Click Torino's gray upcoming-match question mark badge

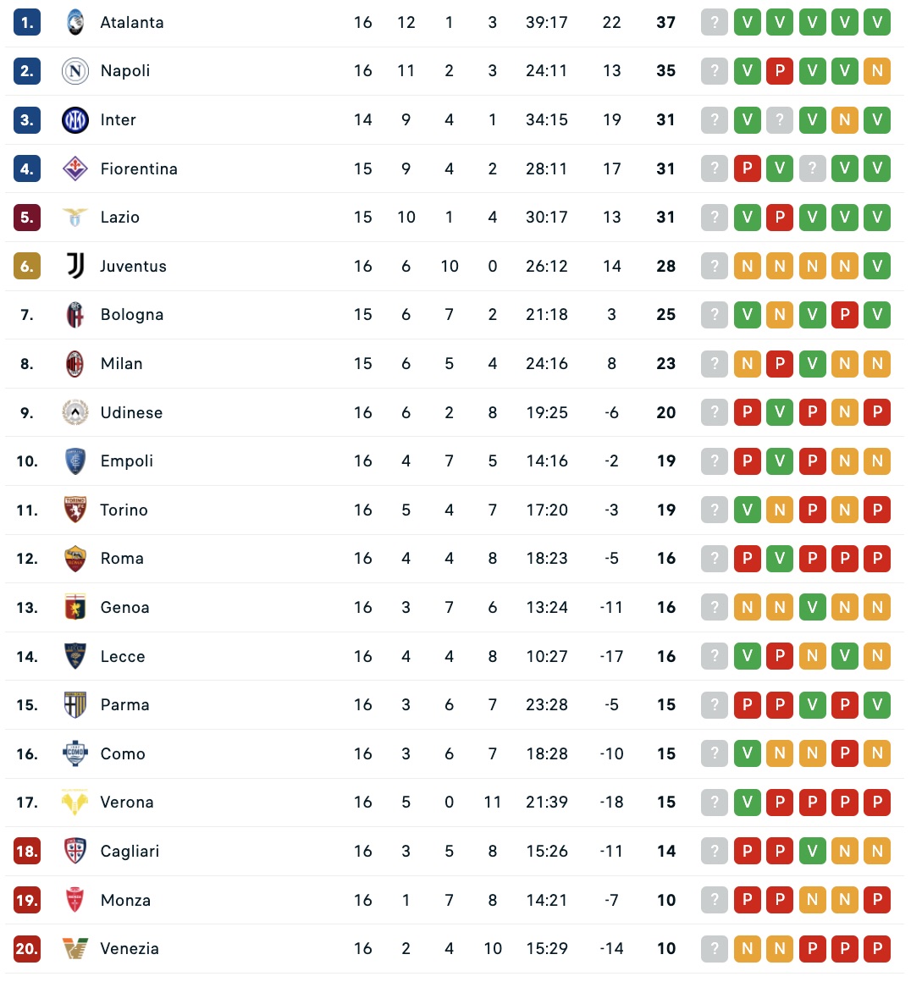715,510
